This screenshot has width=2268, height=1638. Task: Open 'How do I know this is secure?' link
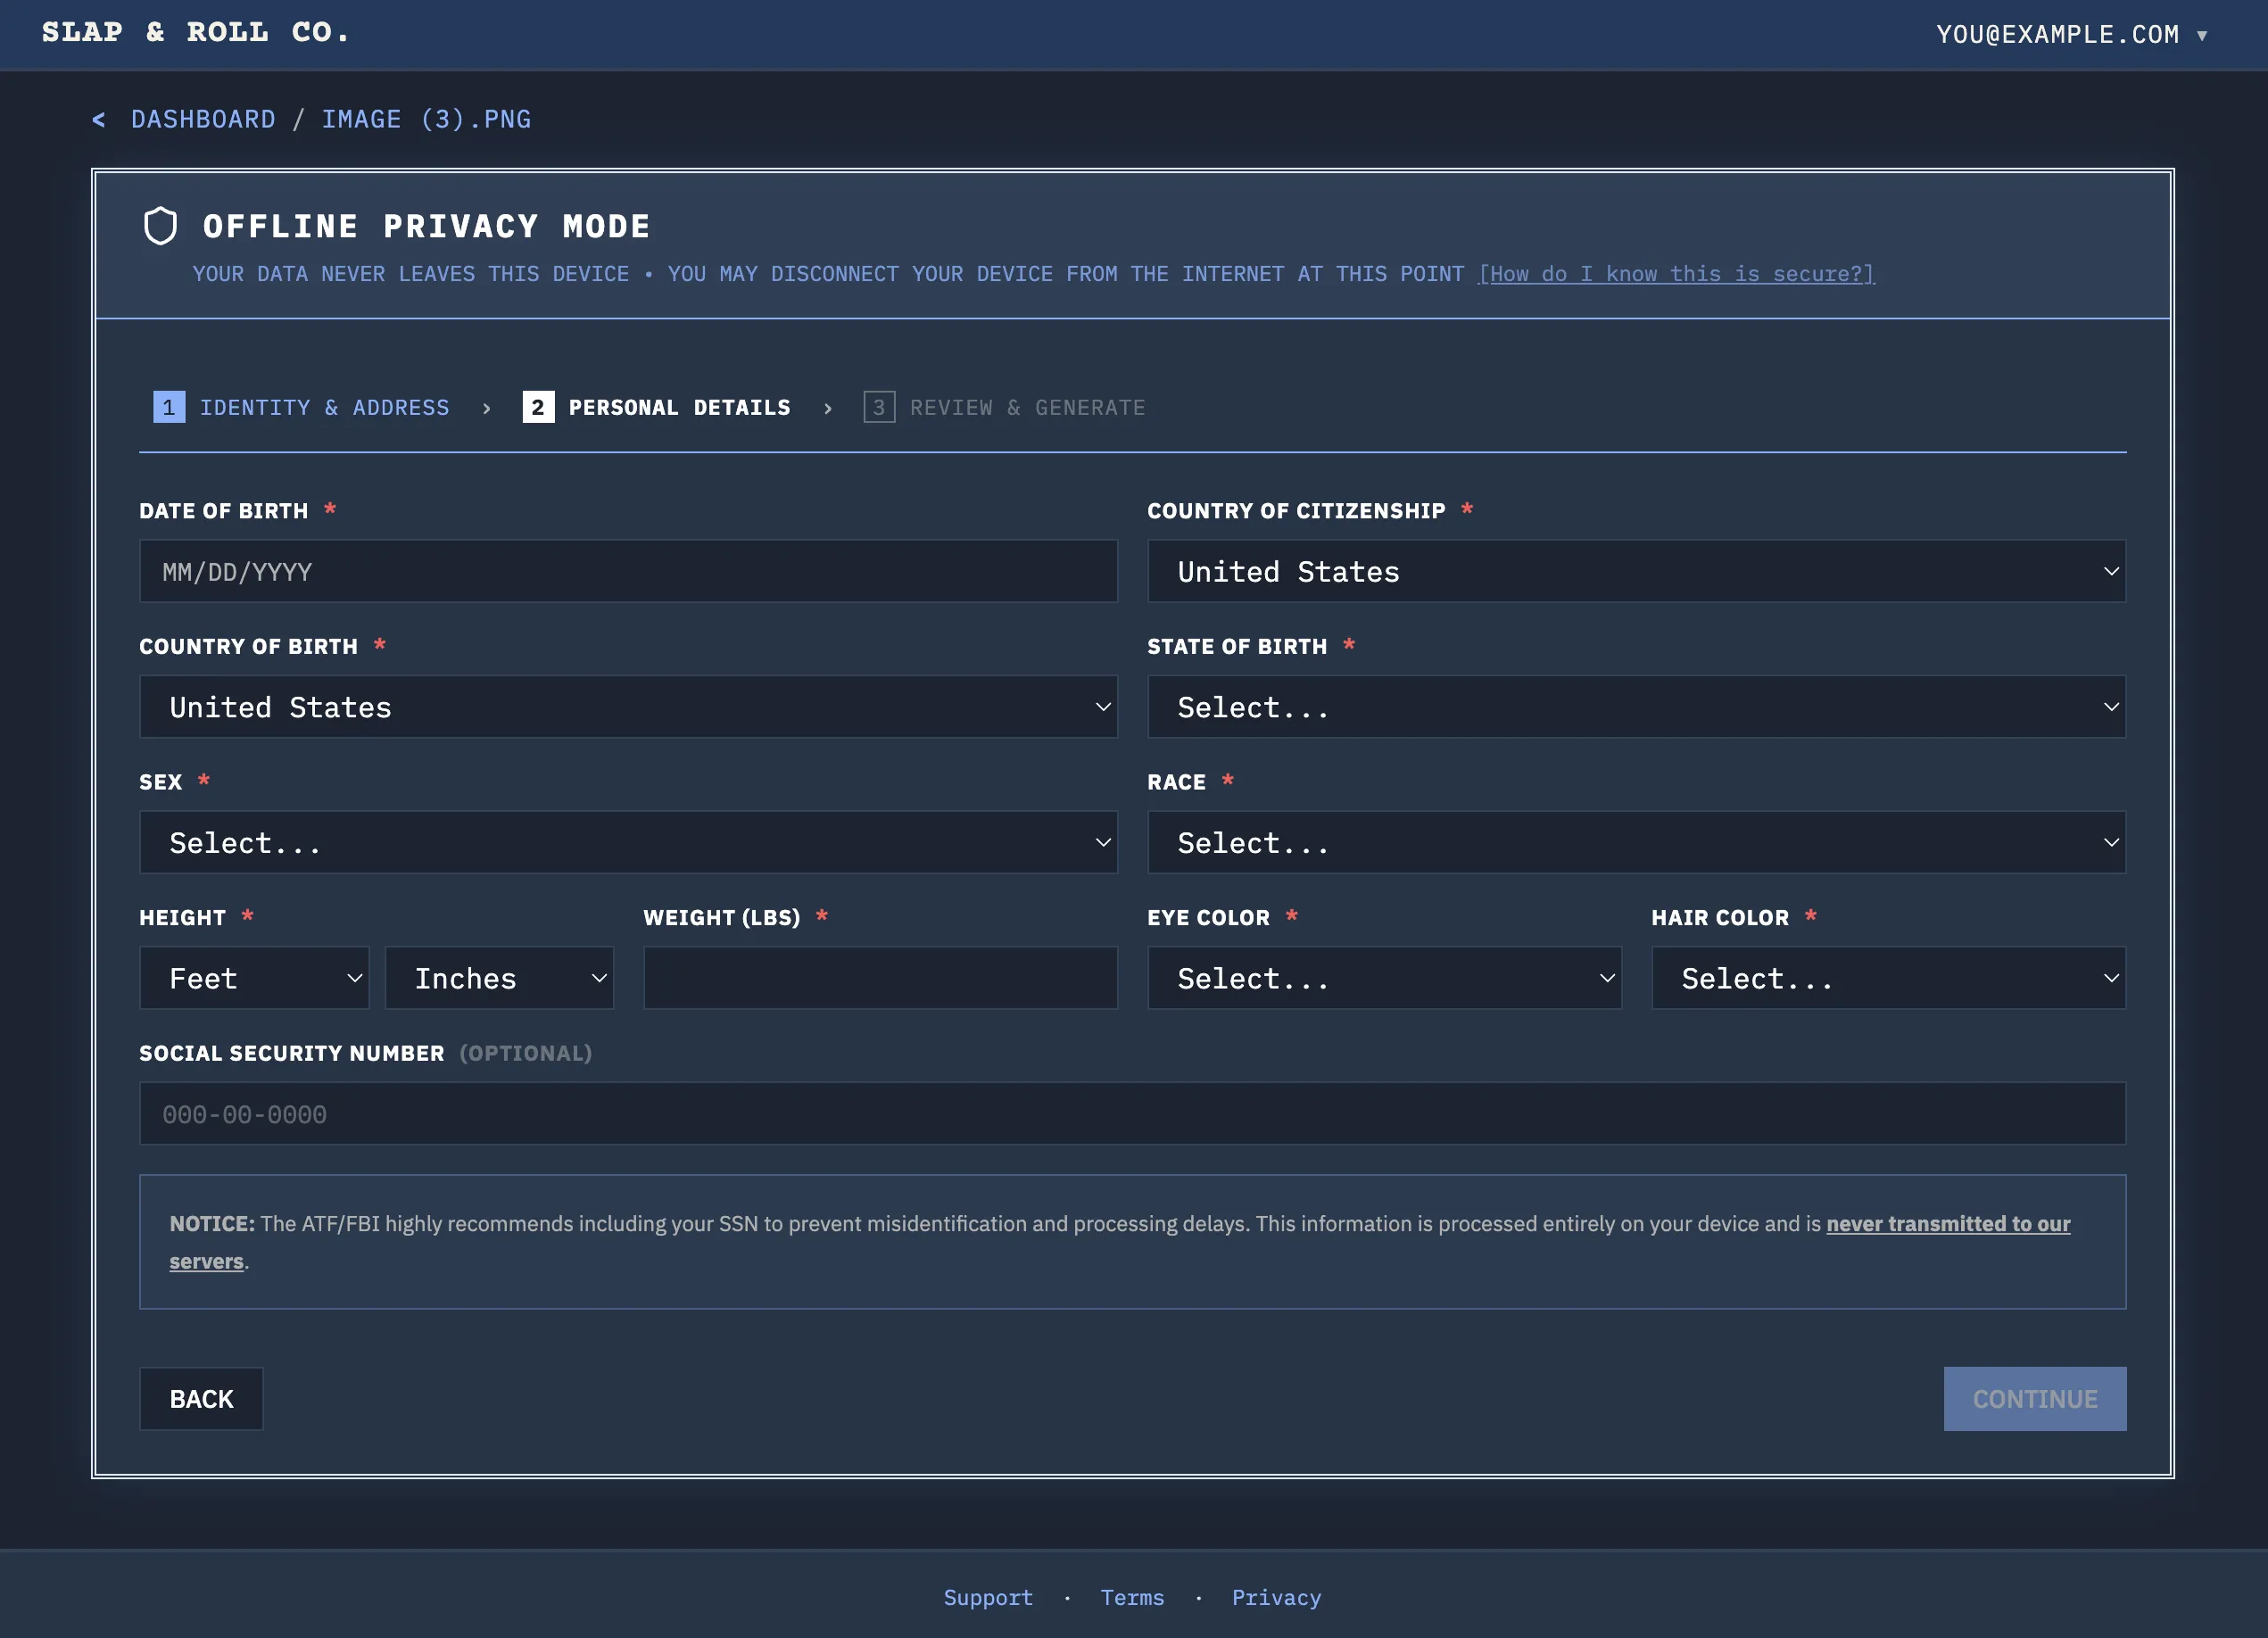point(1676,274)
